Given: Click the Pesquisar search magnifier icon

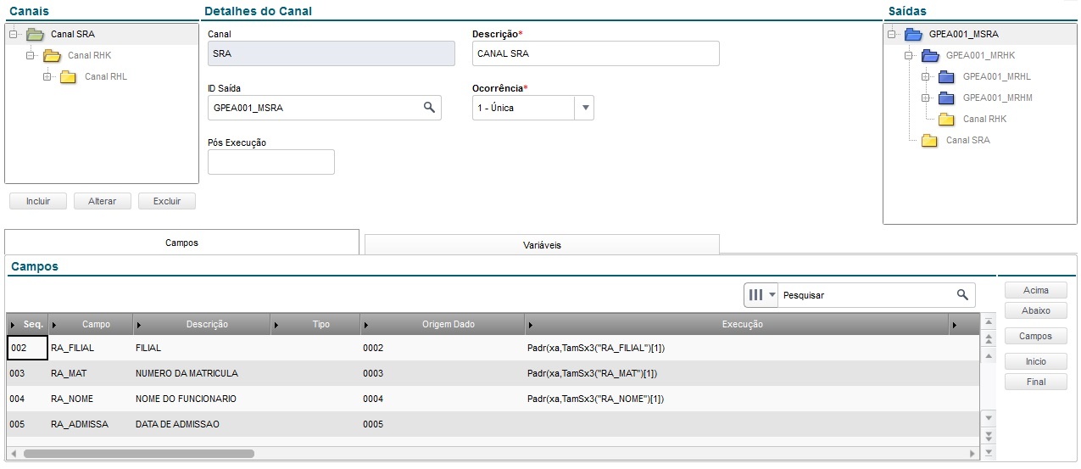Looking at the screenshot, I should [x=962, y=295].
